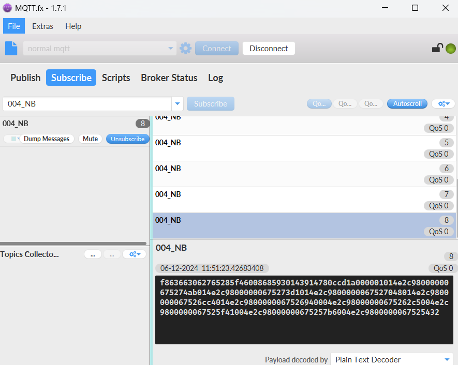Pick the 004_NB subscription color swatch
458x365 pixels.
(14, 139)
